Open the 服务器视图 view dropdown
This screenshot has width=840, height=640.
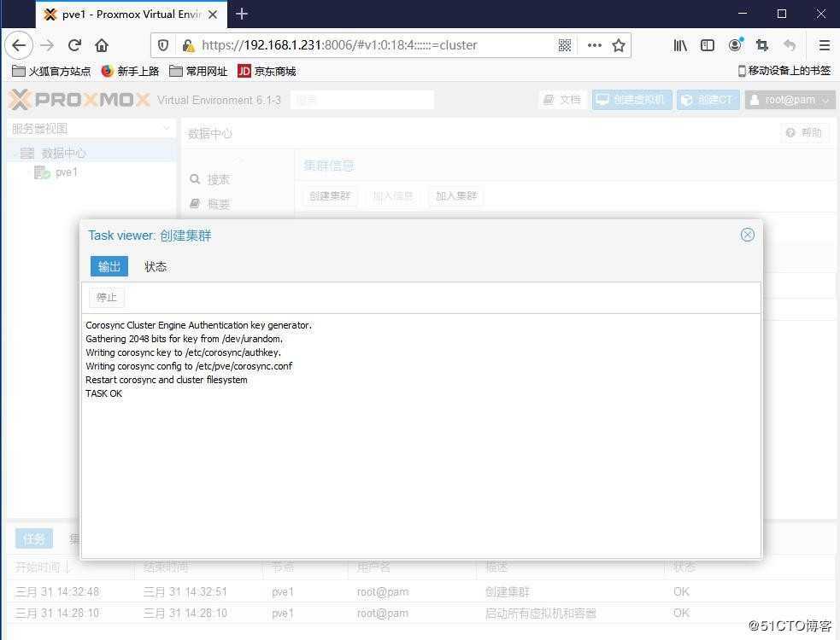pos(91,129)
